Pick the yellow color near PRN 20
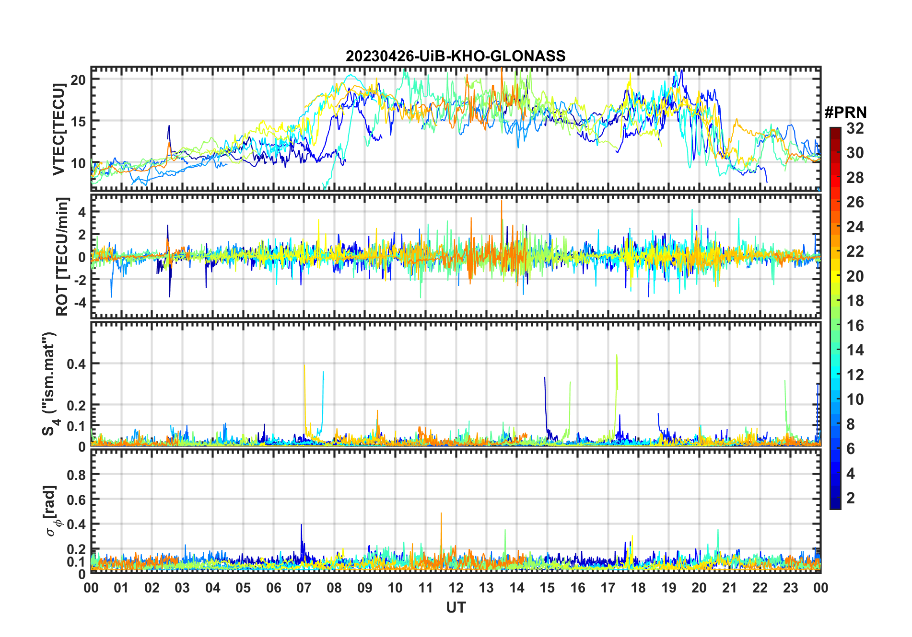 click(835, 276)
